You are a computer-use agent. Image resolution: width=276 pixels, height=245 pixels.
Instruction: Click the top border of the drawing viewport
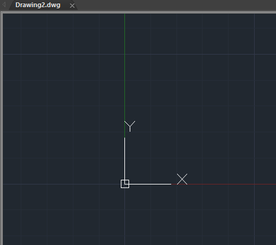[x=138, y=12]
